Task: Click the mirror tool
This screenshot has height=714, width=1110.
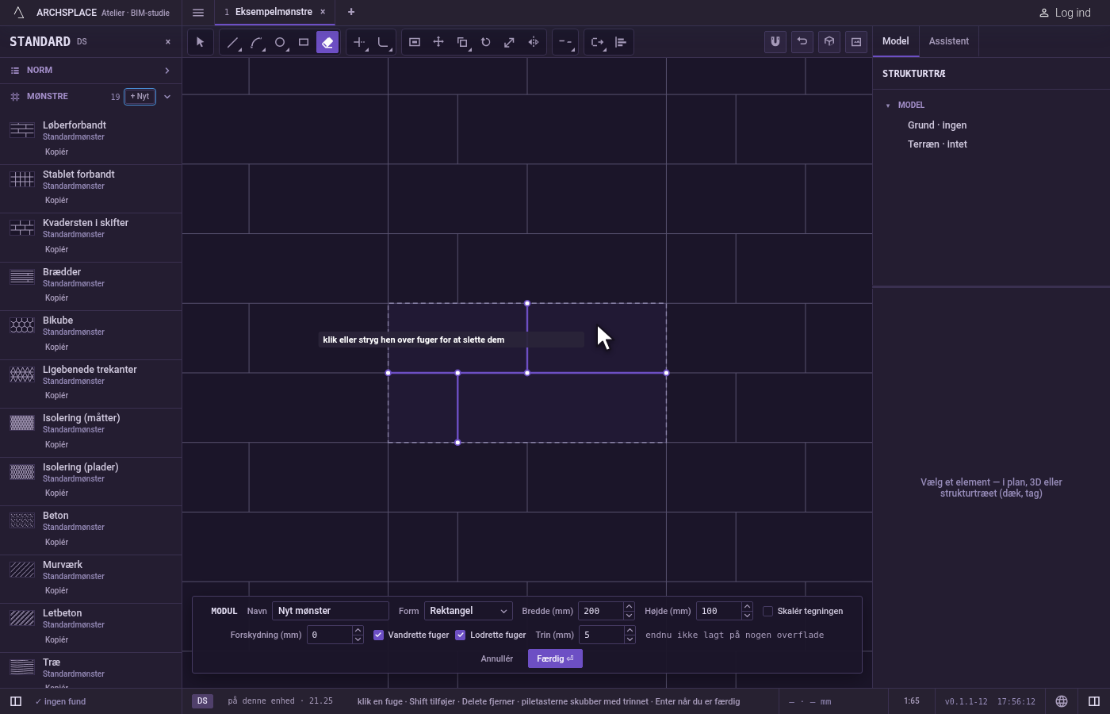Action: pos(534,42)
